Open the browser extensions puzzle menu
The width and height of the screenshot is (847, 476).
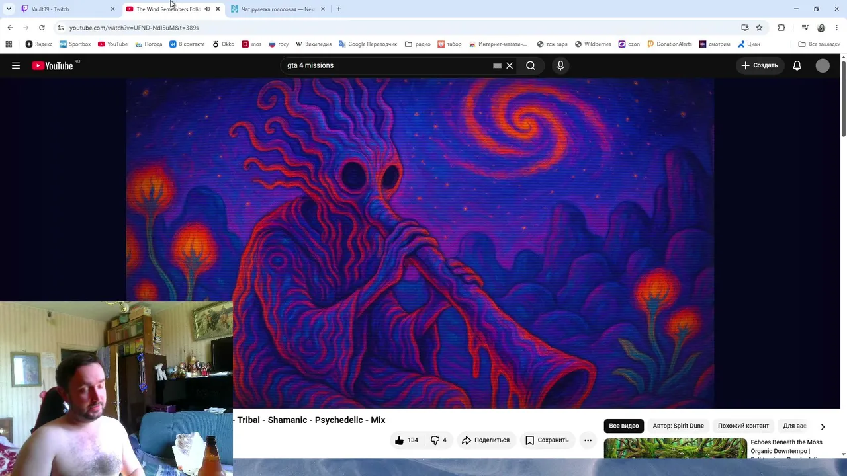(x=781, y=28)
